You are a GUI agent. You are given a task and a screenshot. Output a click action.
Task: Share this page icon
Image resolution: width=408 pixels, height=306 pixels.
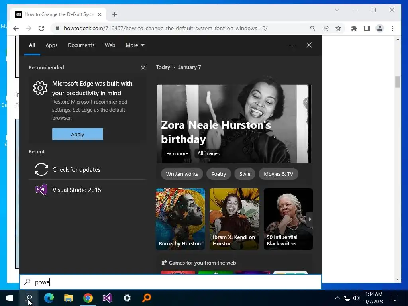326,28
